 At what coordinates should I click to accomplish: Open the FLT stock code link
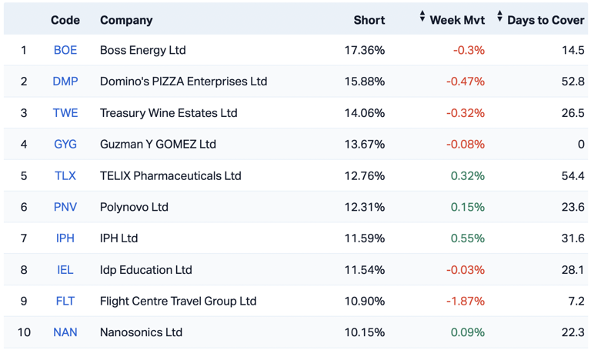[65, 302]
